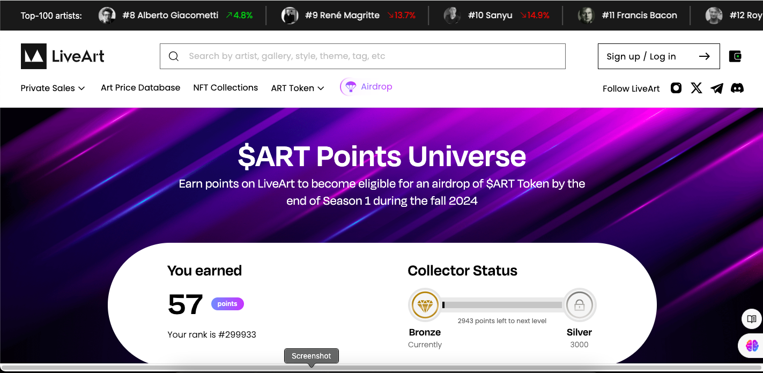Viewport: 763px width, 373px height.
Task: Expand the ART Token dropdown
Action: click(x=298, y=88)
